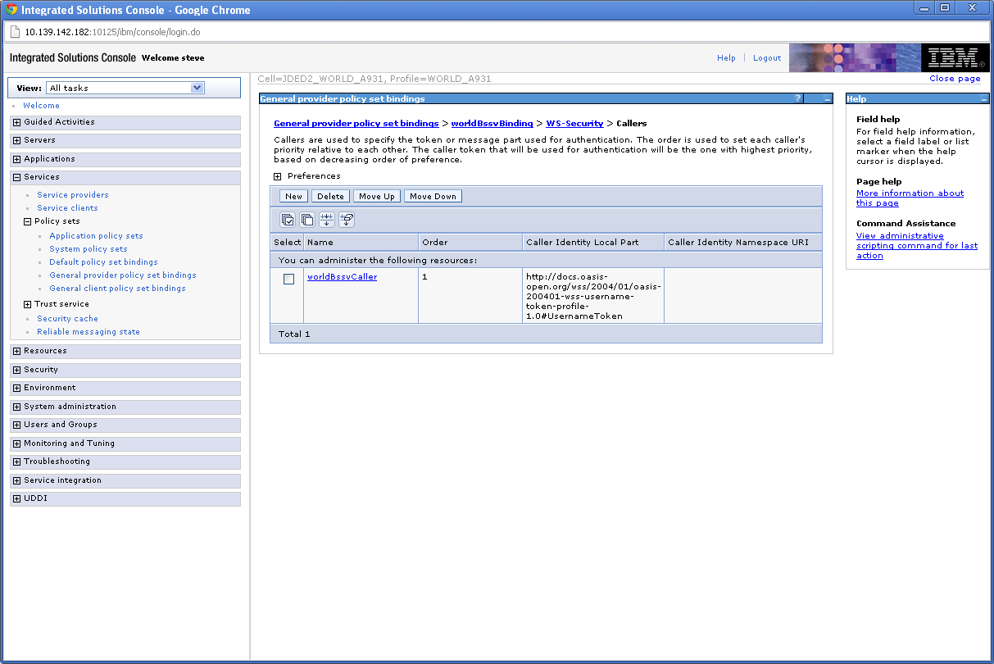
Task: Collapse the Policy sets node
Action: click(x=27, y=221)
